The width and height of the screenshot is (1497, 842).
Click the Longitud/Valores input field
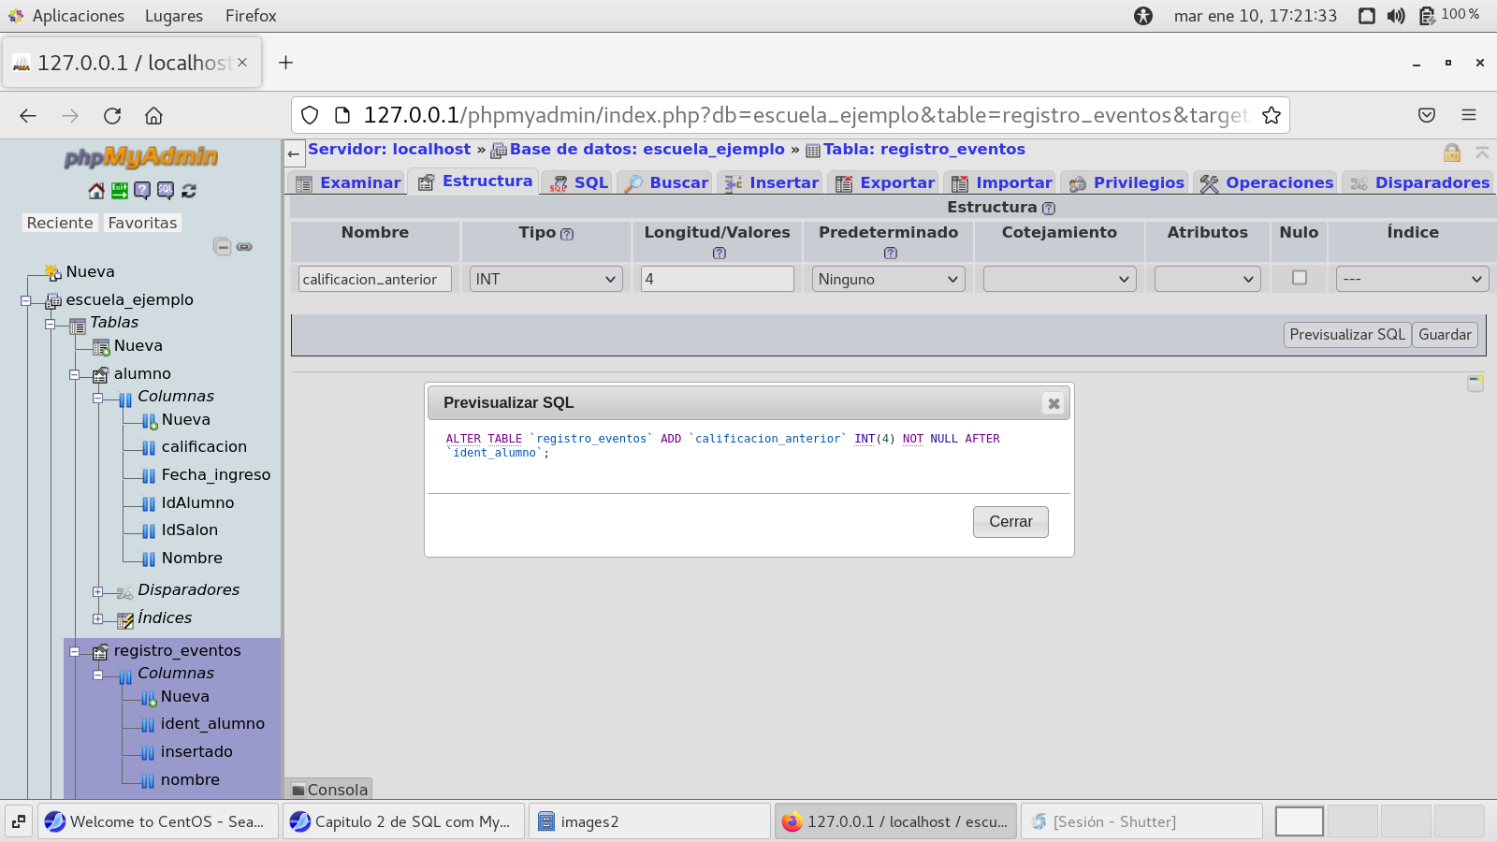[x=717, y=279]
